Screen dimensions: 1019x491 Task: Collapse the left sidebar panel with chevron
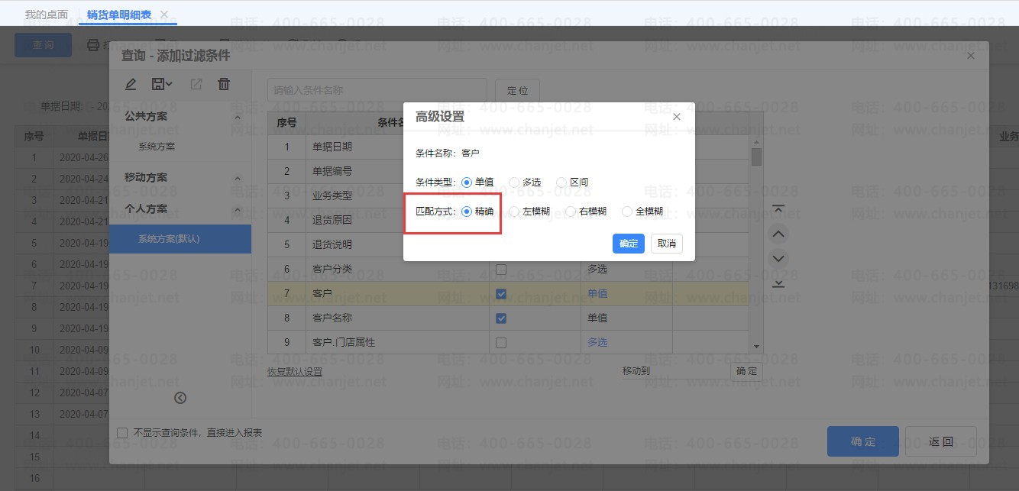[x=180, y=398]
